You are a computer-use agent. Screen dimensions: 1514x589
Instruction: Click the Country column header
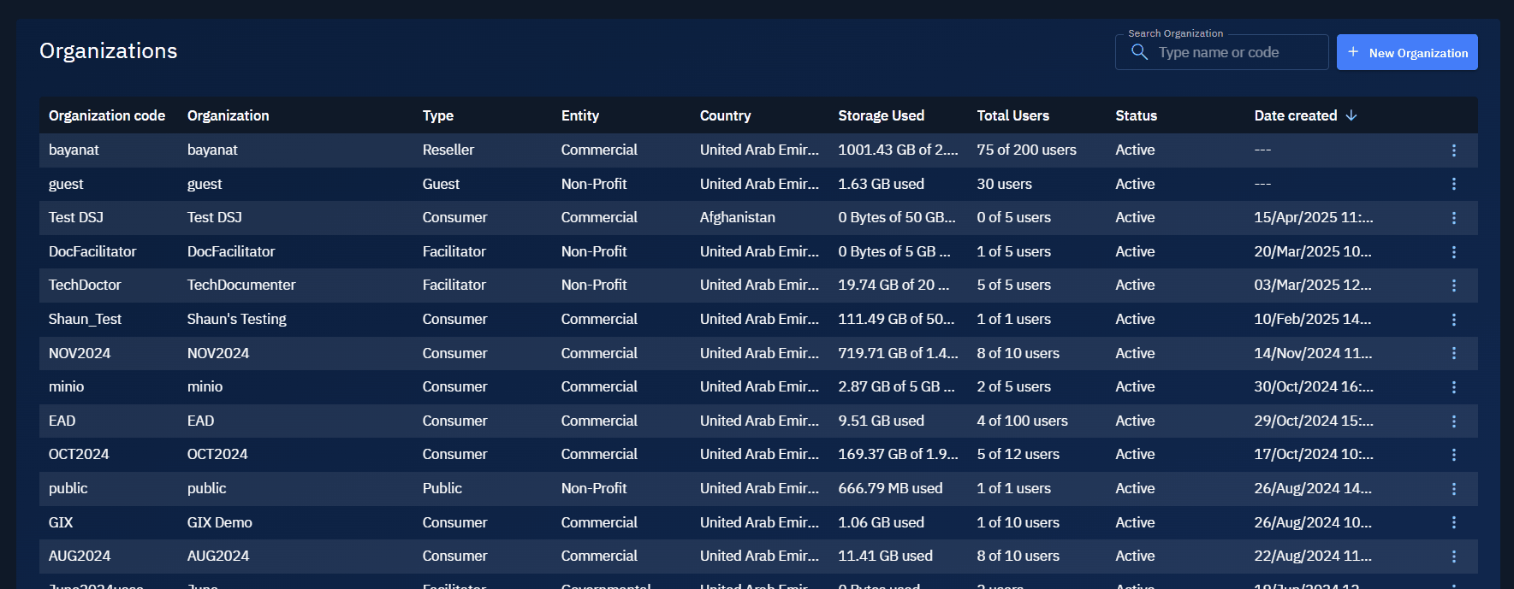tap(725, 115)
